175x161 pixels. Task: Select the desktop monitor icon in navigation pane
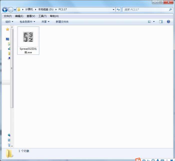[7, 39]
